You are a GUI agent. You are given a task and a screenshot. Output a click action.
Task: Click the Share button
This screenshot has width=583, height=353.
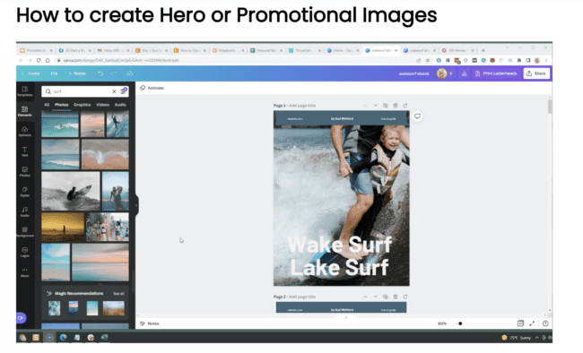(x=536, y=73)
